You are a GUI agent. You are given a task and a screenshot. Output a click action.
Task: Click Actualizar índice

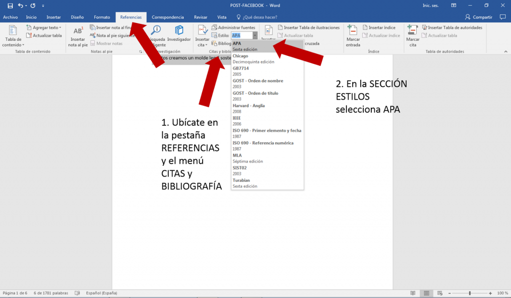click(381, 35)
